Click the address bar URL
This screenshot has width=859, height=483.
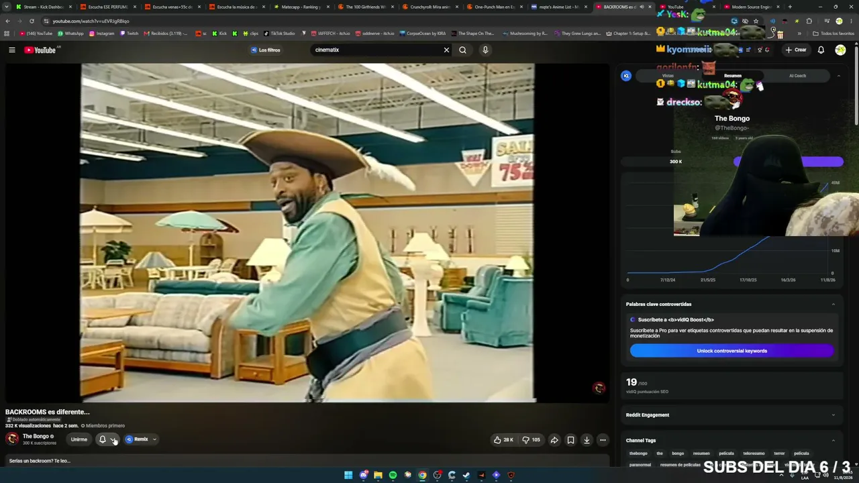pos(91,21)
